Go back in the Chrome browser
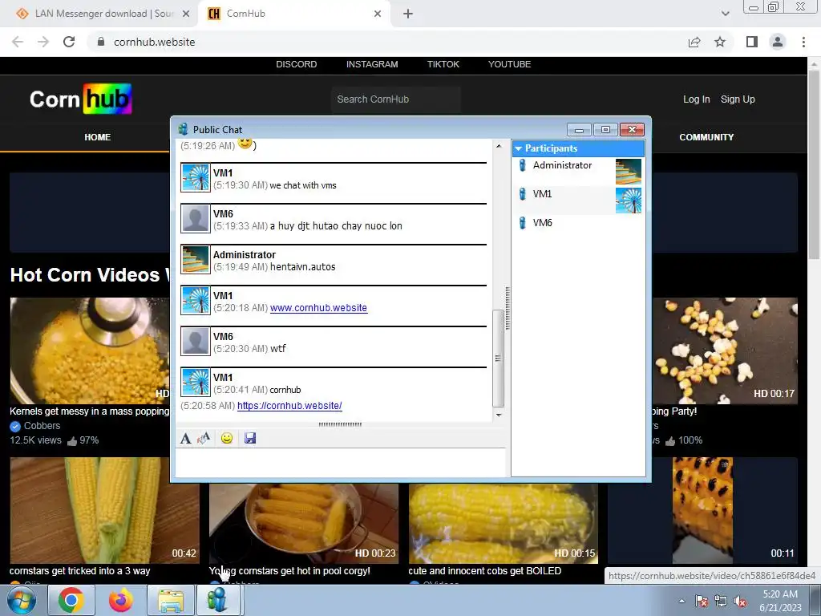Viewport: 821px width, 616px height. tap(18, 42)
